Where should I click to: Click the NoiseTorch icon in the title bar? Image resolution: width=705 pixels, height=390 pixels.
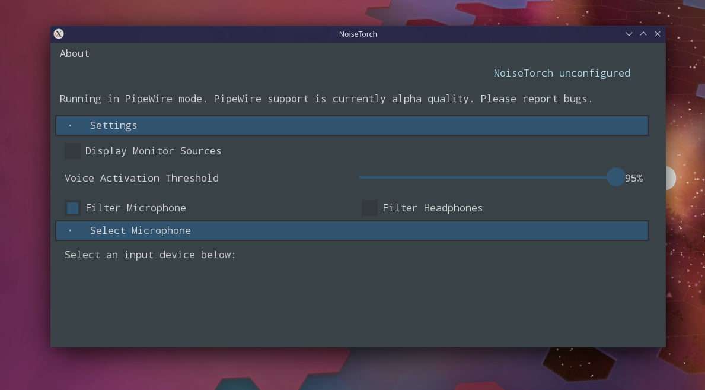[x=58, y=34]
